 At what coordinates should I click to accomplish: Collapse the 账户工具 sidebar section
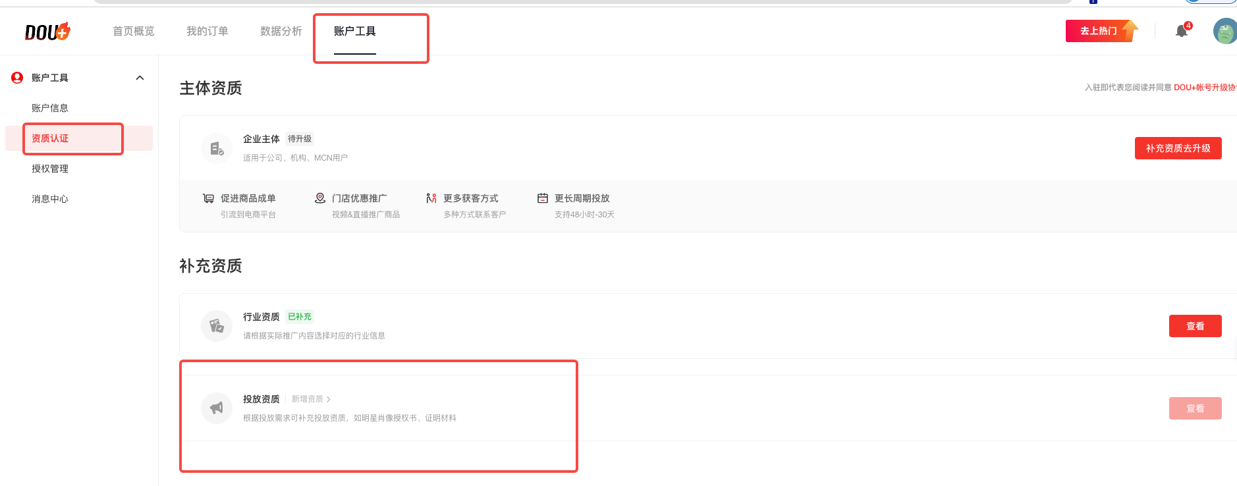[x=140, y=78]
